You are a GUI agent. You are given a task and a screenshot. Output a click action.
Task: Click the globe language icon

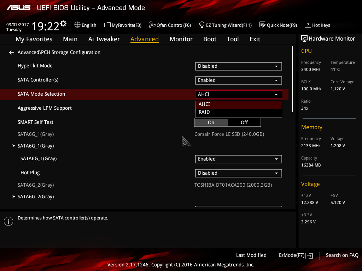[x=77, y=25]
